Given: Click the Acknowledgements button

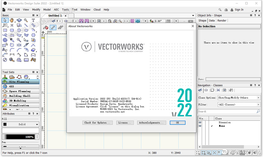Looking at the screenshot, I should [x=151, y=123].
